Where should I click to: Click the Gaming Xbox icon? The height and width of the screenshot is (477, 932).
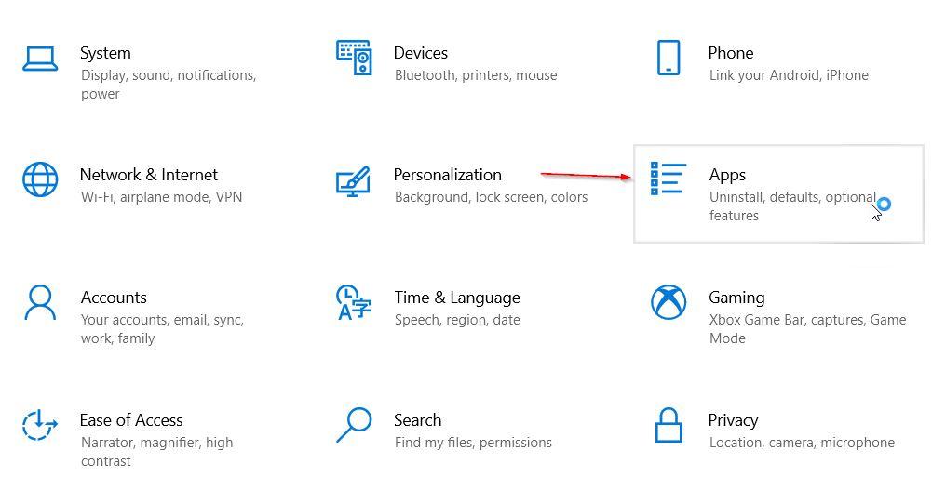(x=669, y=302)
